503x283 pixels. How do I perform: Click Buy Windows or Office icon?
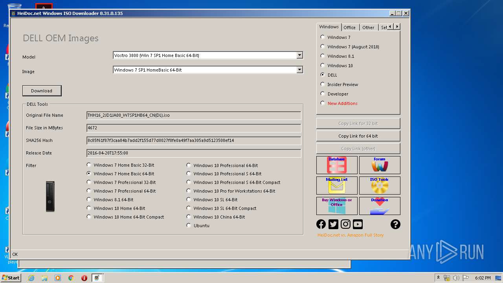[x=337, y=206]
